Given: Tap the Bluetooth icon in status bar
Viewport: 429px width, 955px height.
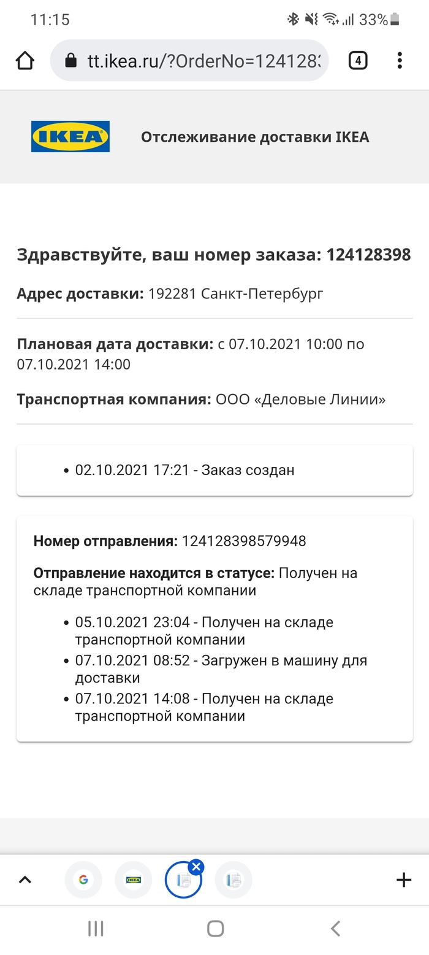Looking at the screenshot, I should 293,20.
